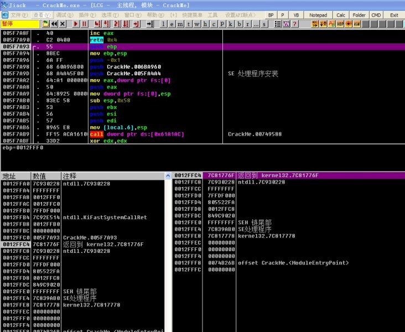Go to address with the black arrow icon
Viewport: 405px width, 332px height.
(x=150, y=24)
